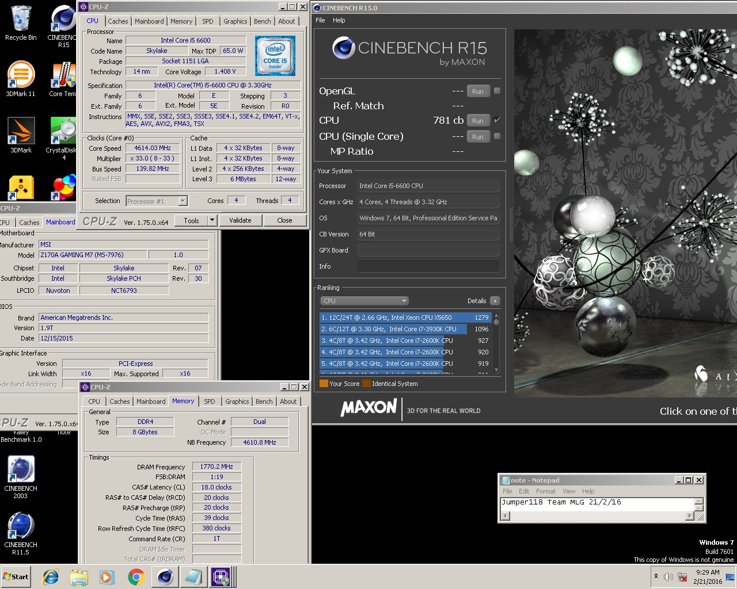Click the ranking list scroll-down arrow
This screenshot has height=589, width=737.
click(496, 370)
